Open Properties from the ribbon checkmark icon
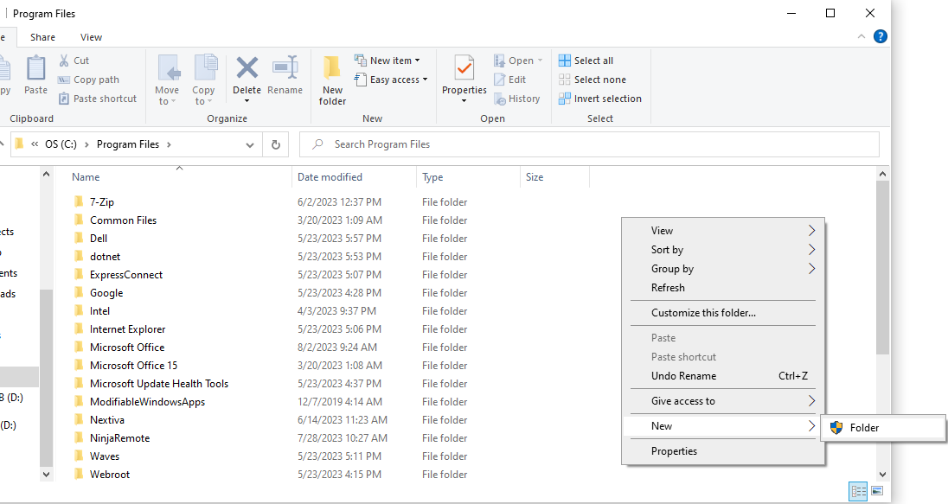The image size is (948, 504). (464, 69)
